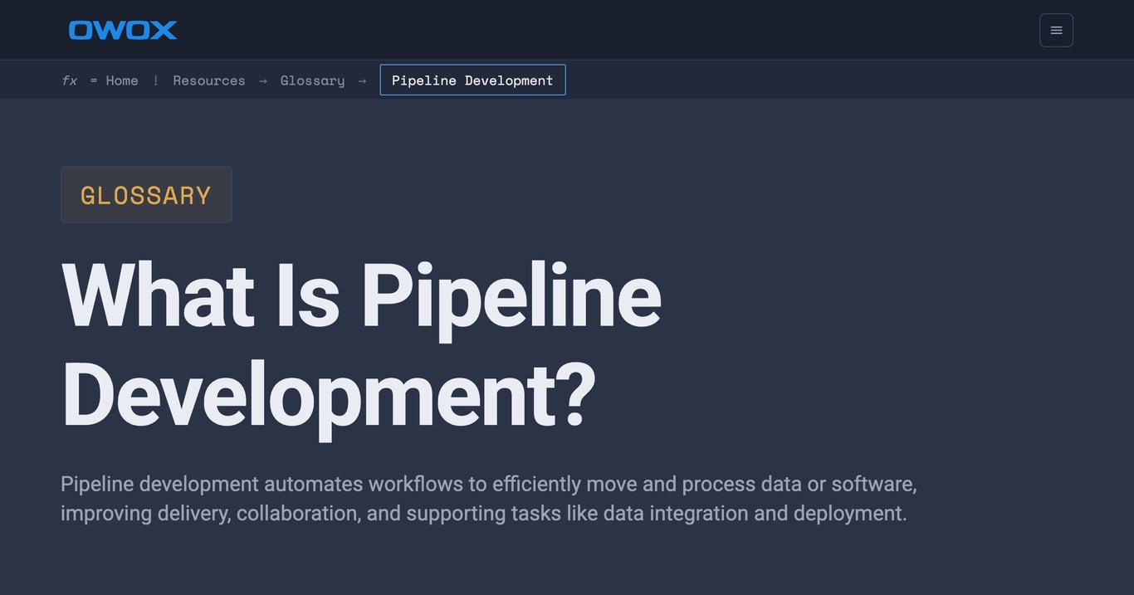The height and width of the screenshot is (595, 1134).
Task: Open the Glossary breadcrumb link
Action: pos(312,80)
